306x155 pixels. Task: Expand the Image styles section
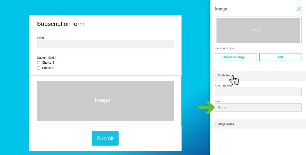pyautogui.click(x=226, y=124)
